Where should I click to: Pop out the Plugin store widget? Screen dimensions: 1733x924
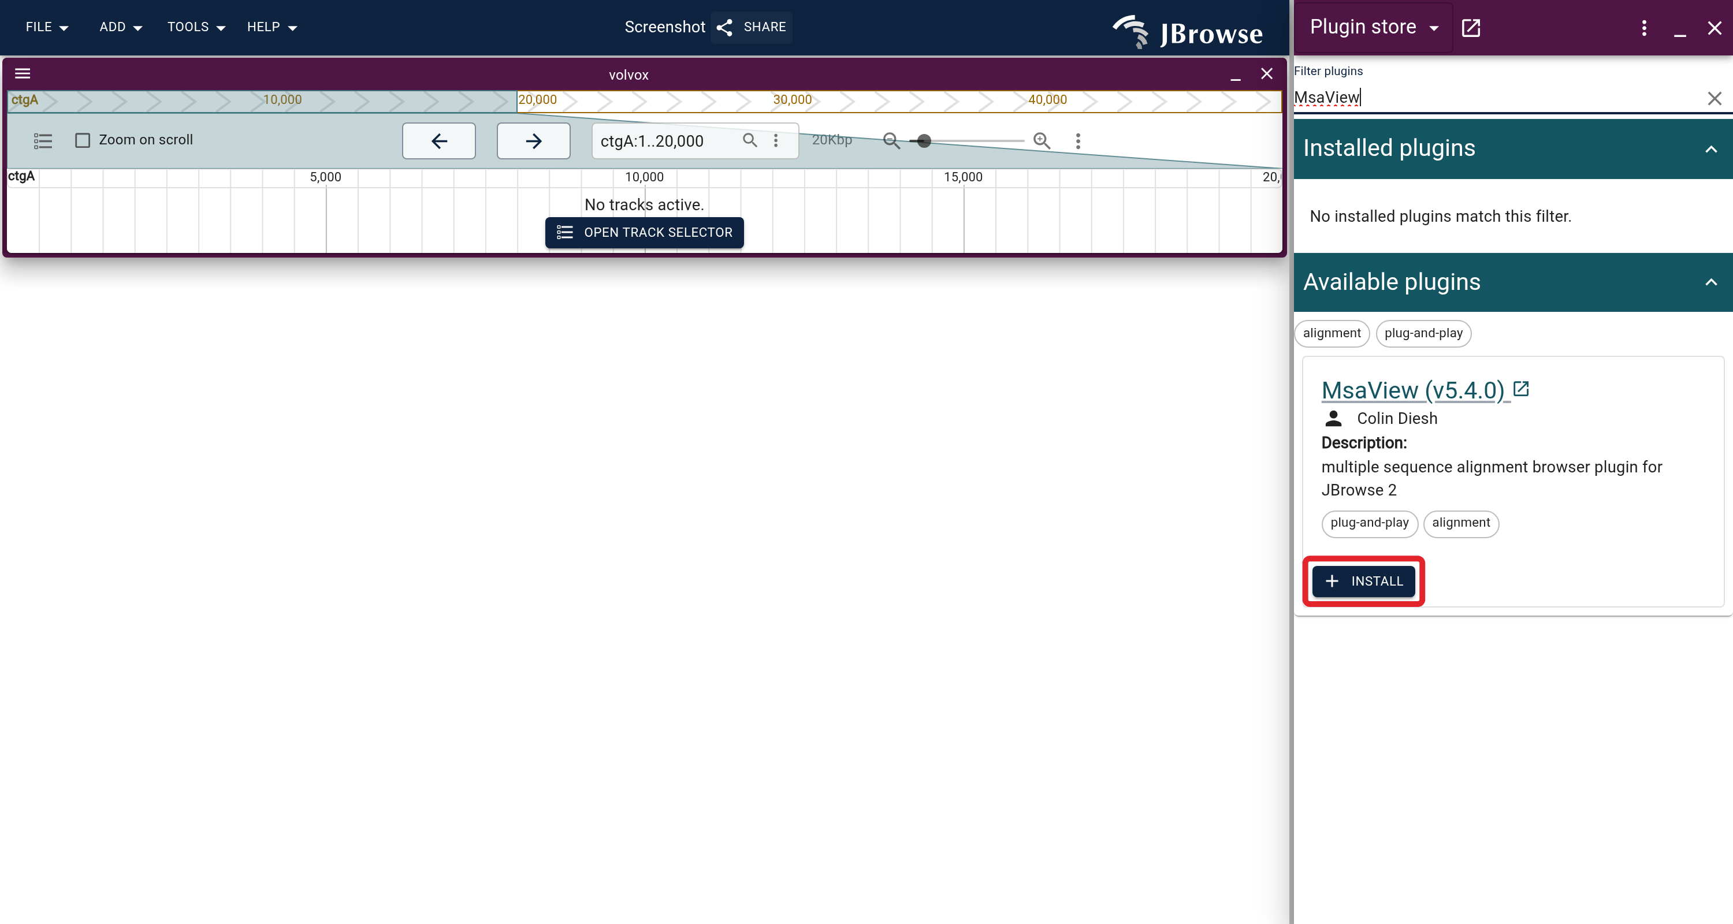point(1471,28)
